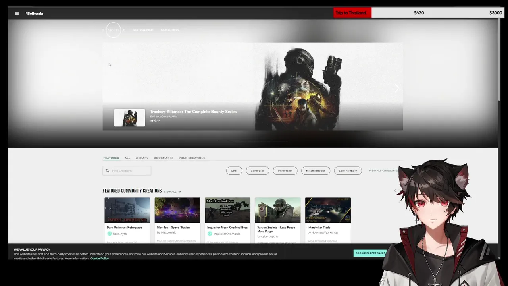Image resolution: width=508 pixels, height=286 pixels.
Task: Click the Trackers Alliance: The Complete Bounty Series title
Action: click(x=193, y=112)
